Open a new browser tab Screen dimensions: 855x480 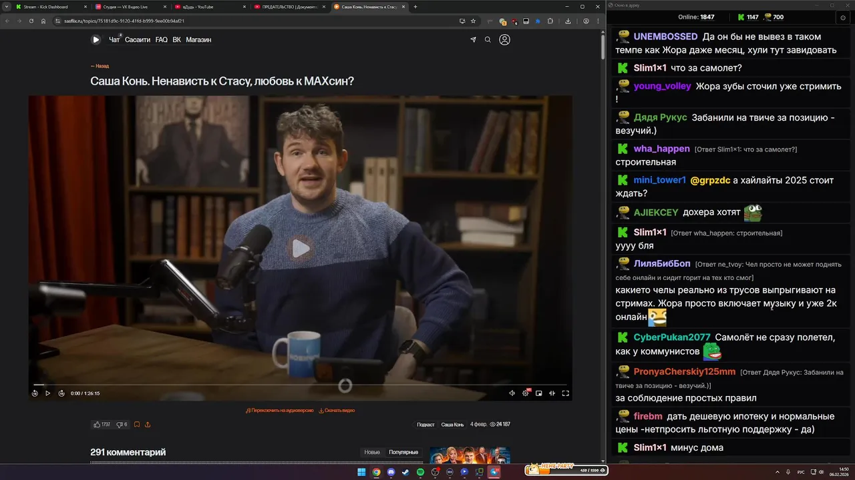click(x=415, y=7)
